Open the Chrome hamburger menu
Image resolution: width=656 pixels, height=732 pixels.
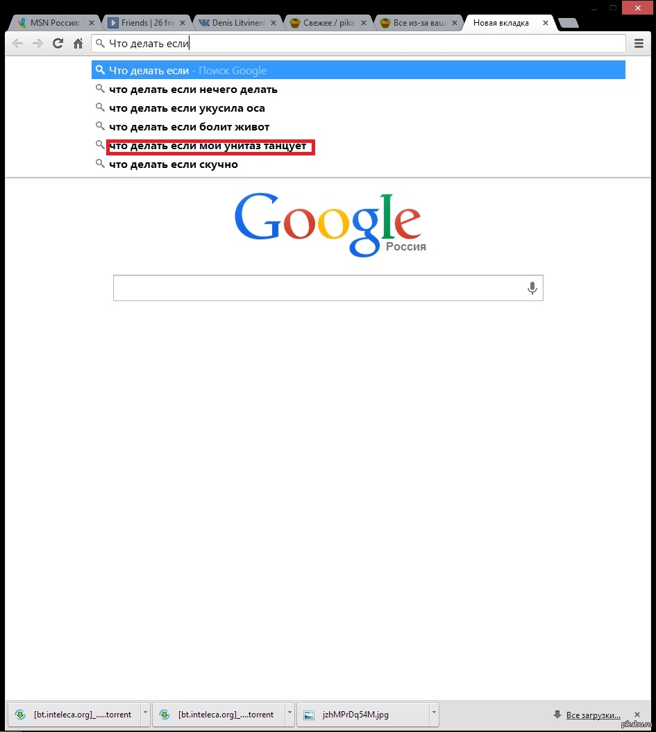coord(639,44)
